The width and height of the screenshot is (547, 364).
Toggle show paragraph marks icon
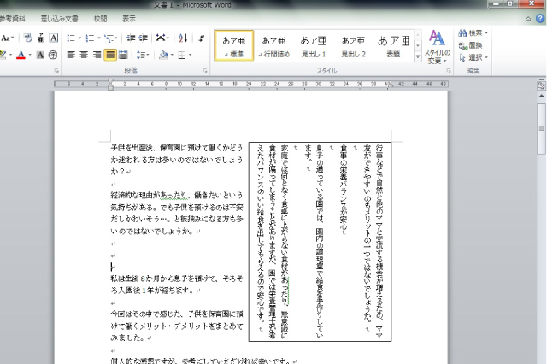(202, 38)
